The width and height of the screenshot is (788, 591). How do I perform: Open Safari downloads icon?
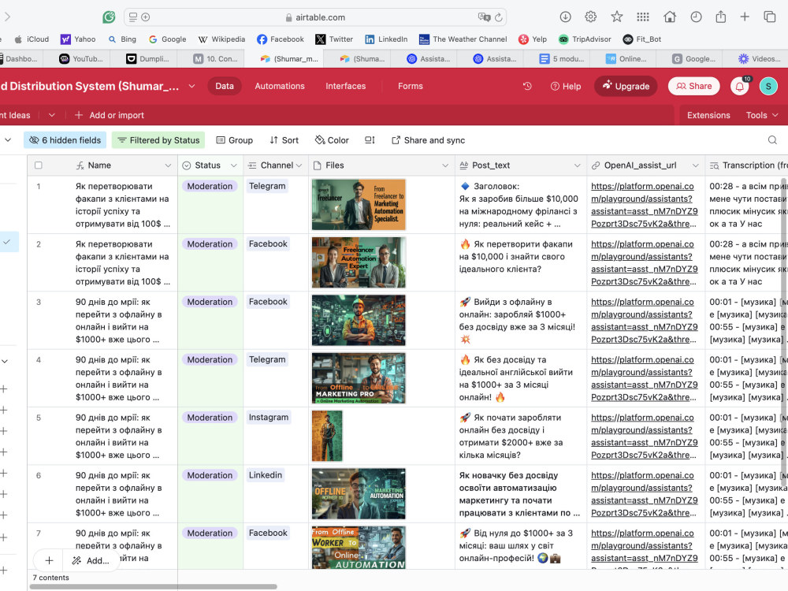coord(565,17)
